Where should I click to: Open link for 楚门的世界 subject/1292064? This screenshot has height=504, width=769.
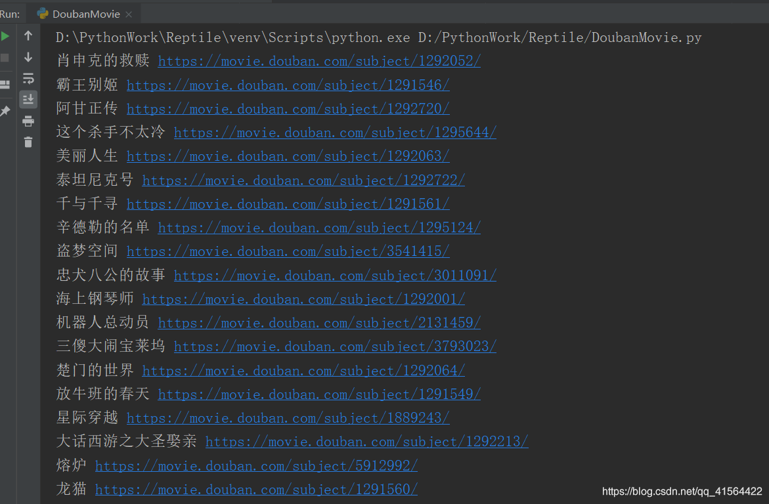tap(303, 371)
